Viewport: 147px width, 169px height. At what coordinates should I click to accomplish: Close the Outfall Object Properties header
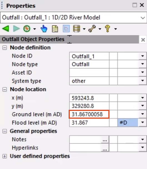[x=143, y=40]
